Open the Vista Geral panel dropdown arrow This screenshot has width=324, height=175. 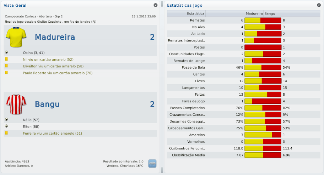click(155, 5)
